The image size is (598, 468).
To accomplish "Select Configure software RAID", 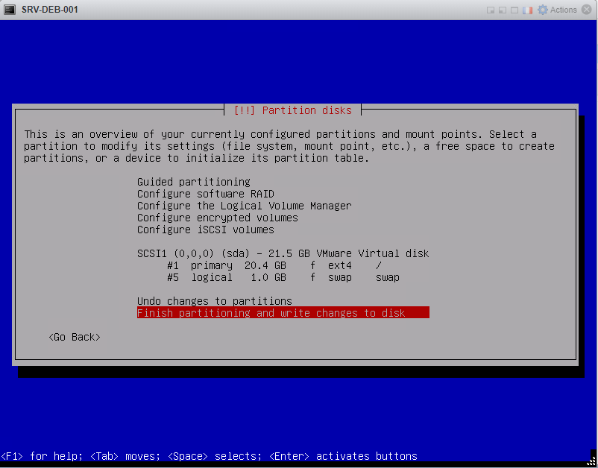I will pyautogui.click(x=206, y=194).
